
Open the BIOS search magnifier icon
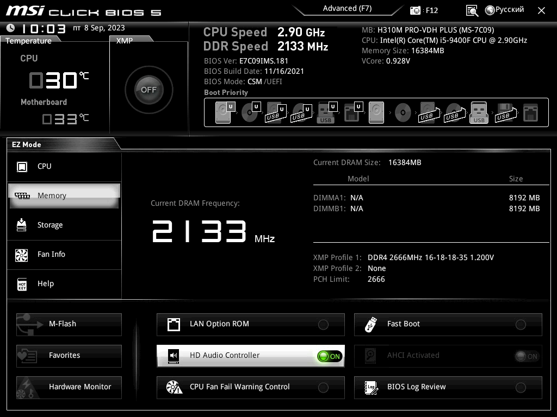point(472,11)
